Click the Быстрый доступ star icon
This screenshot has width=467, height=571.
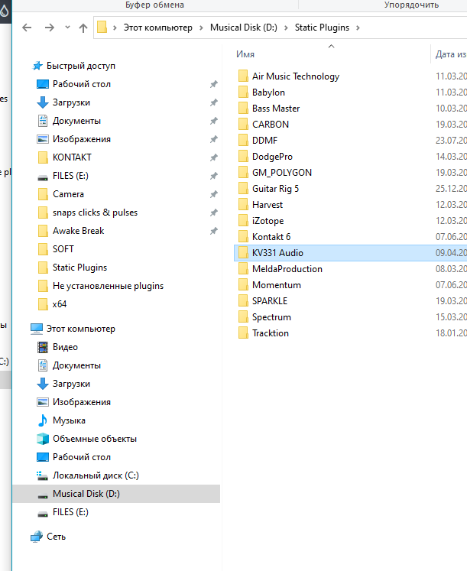pos(37,66)
